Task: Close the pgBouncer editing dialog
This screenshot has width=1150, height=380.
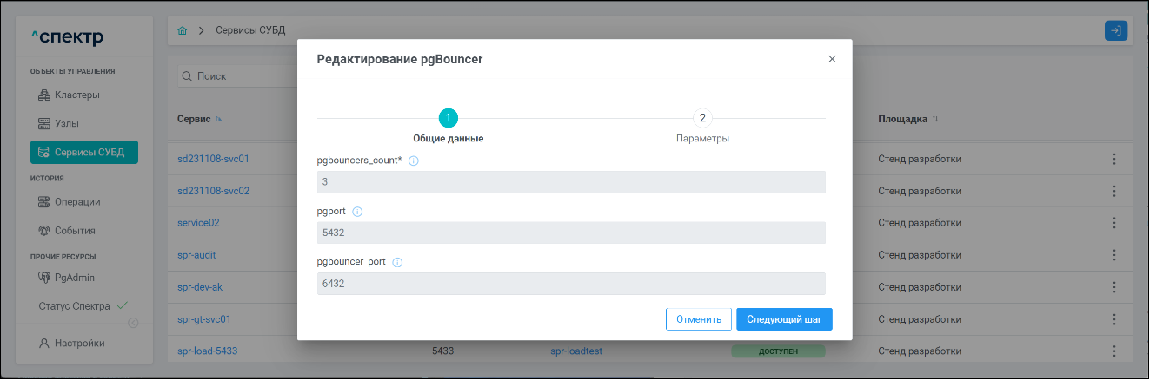Action: 832,59
